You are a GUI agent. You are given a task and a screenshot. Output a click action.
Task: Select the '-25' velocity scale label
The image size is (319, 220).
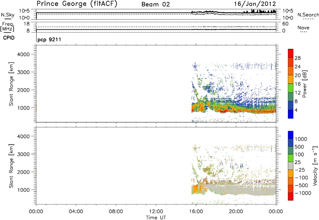tap(300, 170)
